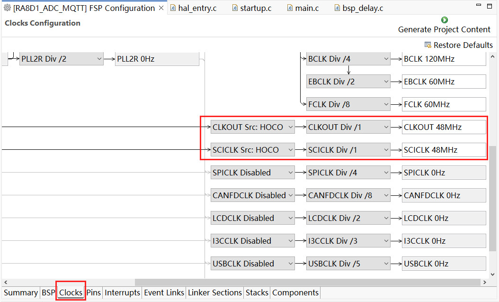Open the LCDCLK Div /2 dropdown
The image size is (499, 302).
click(x=348, y=218)
